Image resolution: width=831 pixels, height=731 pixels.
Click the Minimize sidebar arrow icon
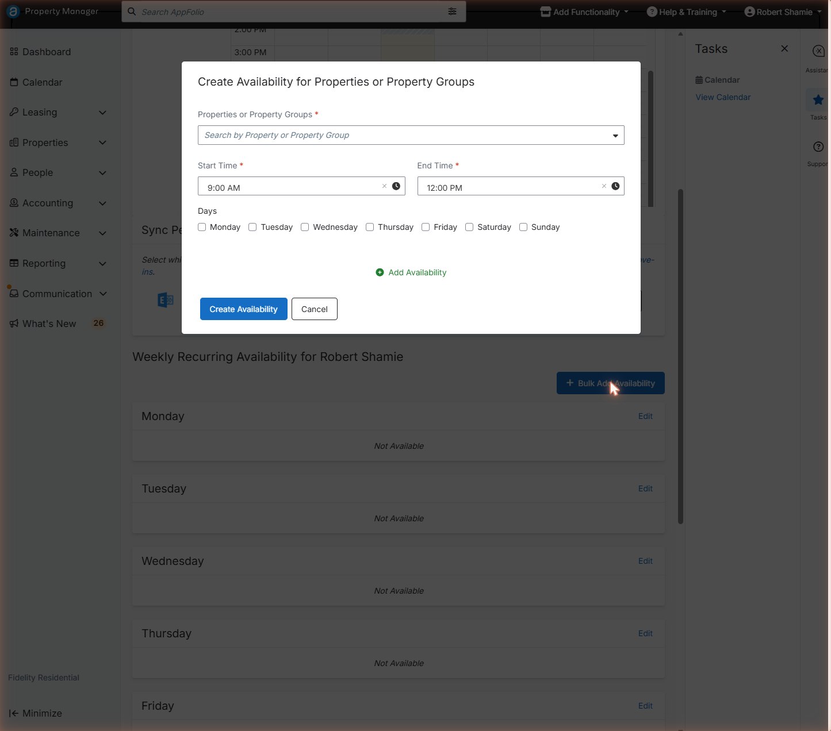[14, 713]
